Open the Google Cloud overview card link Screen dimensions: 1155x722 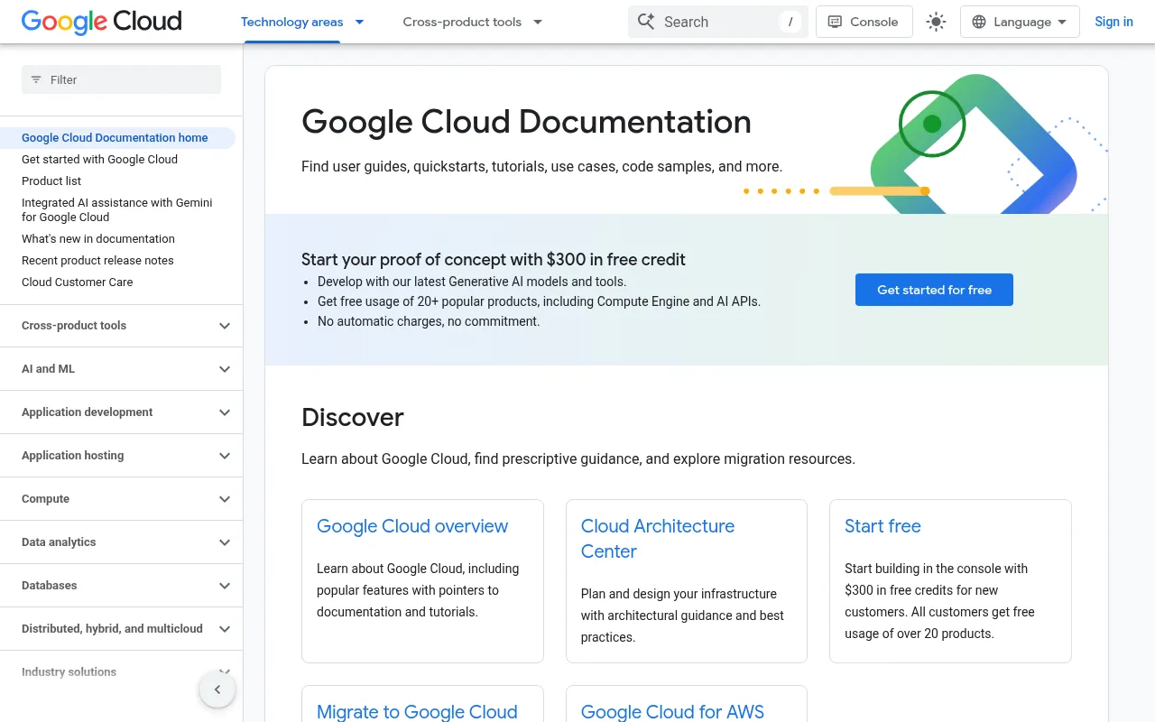click(x=412, y=526)
